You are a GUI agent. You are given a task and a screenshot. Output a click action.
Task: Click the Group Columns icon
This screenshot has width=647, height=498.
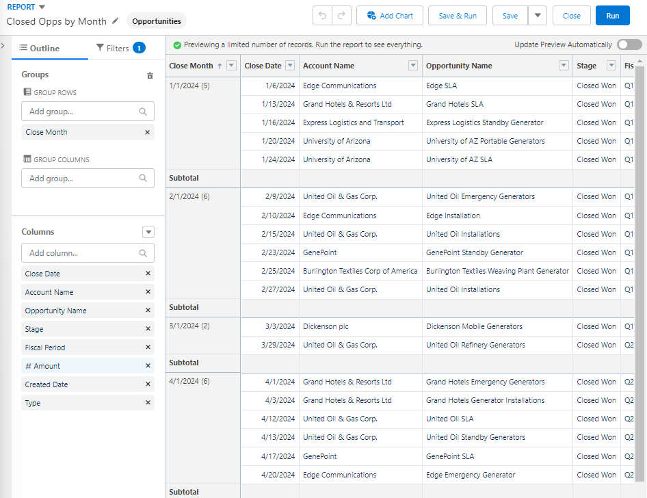click(x=27, y=159)
